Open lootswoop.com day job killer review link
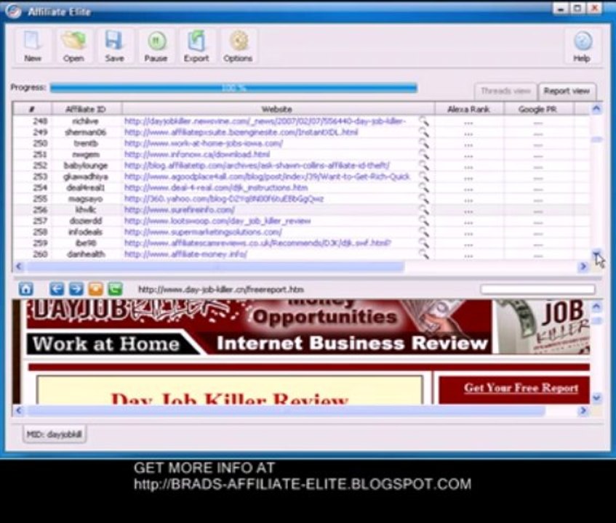616x523 pixels. pyautogui.click(x=217, y=221)
